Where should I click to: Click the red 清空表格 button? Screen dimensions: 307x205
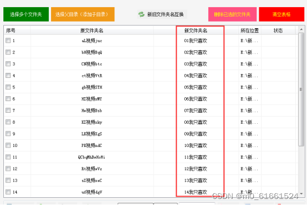pyautogui.click(x=281, y=14)
